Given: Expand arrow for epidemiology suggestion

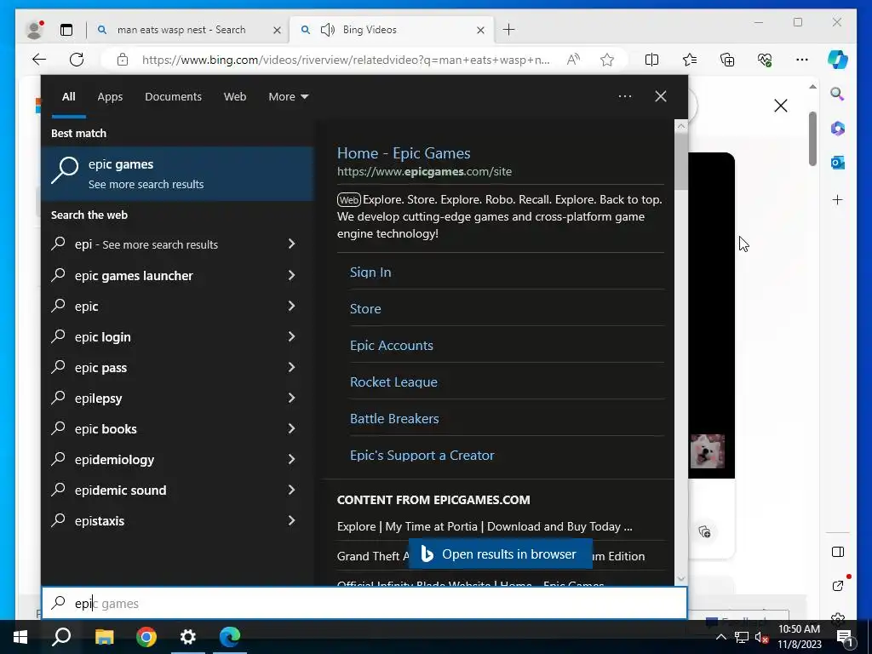Looking at the screenshot, I should 291,459.
